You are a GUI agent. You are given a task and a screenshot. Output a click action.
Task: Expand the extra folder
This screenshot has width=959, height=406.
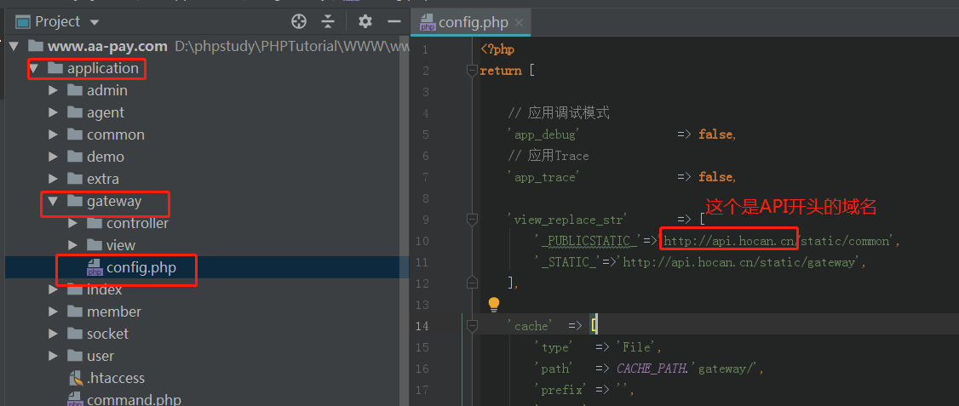[54, 179]
